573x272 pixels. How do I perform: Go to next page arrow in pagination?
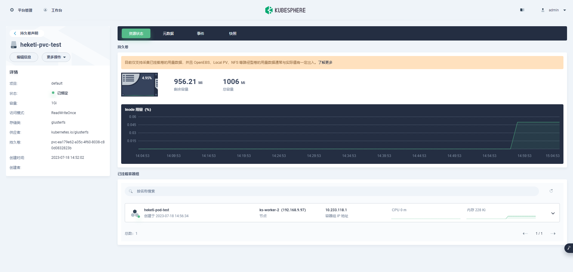[553, 234]
